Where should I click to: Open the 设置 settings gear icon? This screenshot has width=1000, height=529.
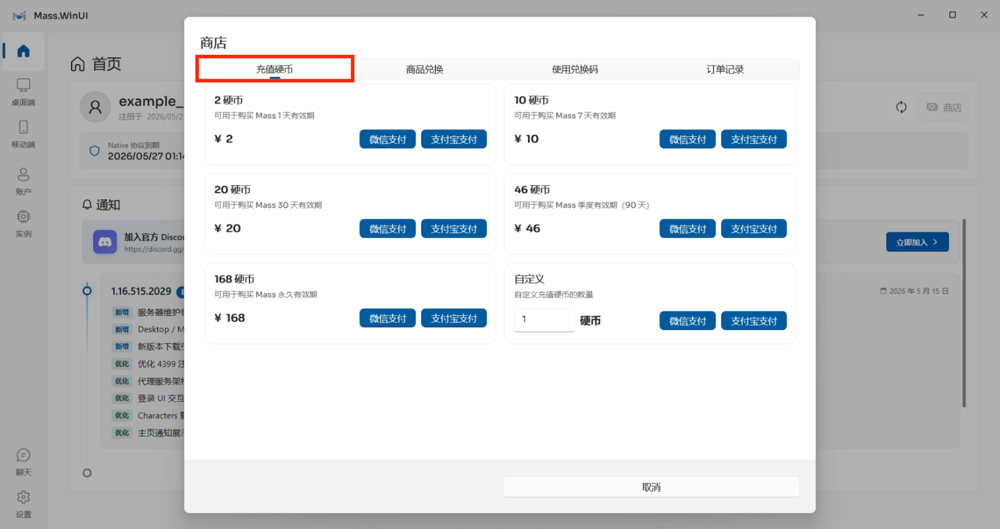(23, 497)
